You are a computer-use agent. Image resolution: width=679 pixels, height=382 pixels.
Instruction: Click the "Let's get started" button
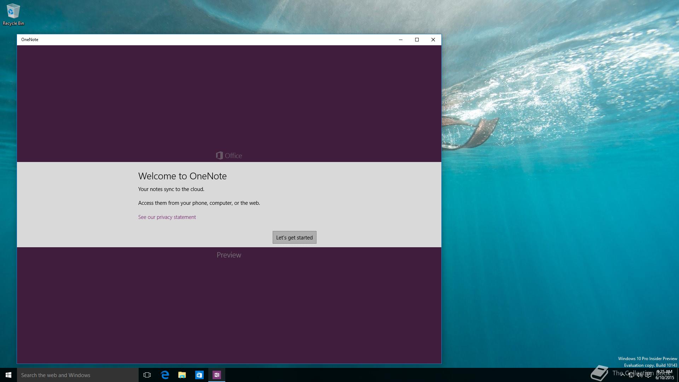tap(294, 237)
